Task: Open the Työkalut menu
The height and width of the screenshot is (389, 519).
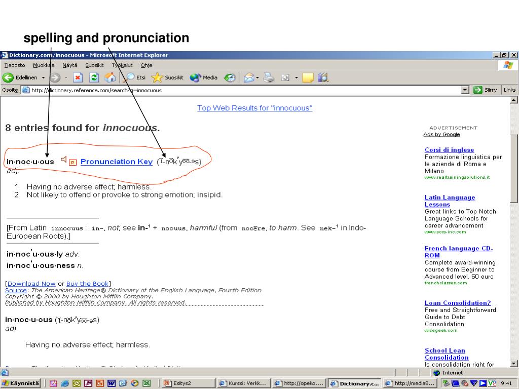Action: [x=122, y=65]
